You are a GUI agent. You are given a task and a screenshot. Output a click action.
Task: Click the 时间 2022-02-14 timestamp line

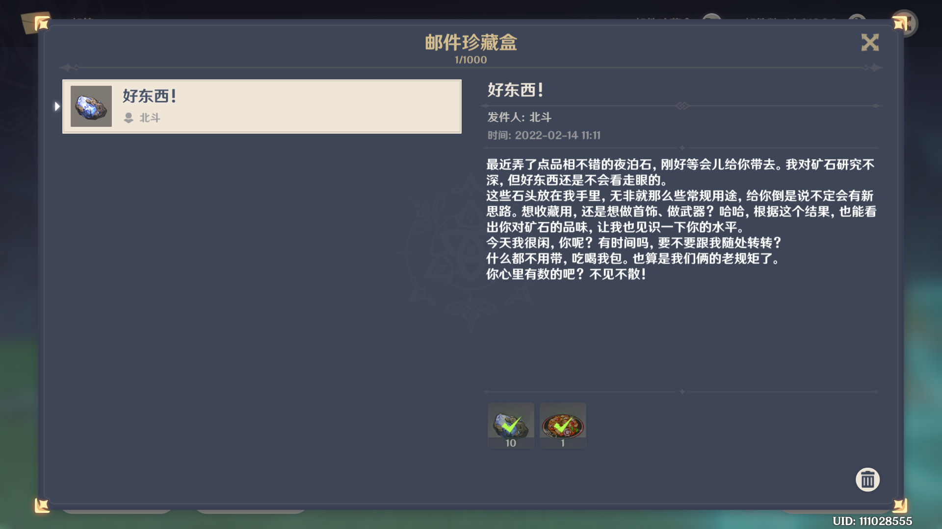pyautogui.click(x=544, y=135)
